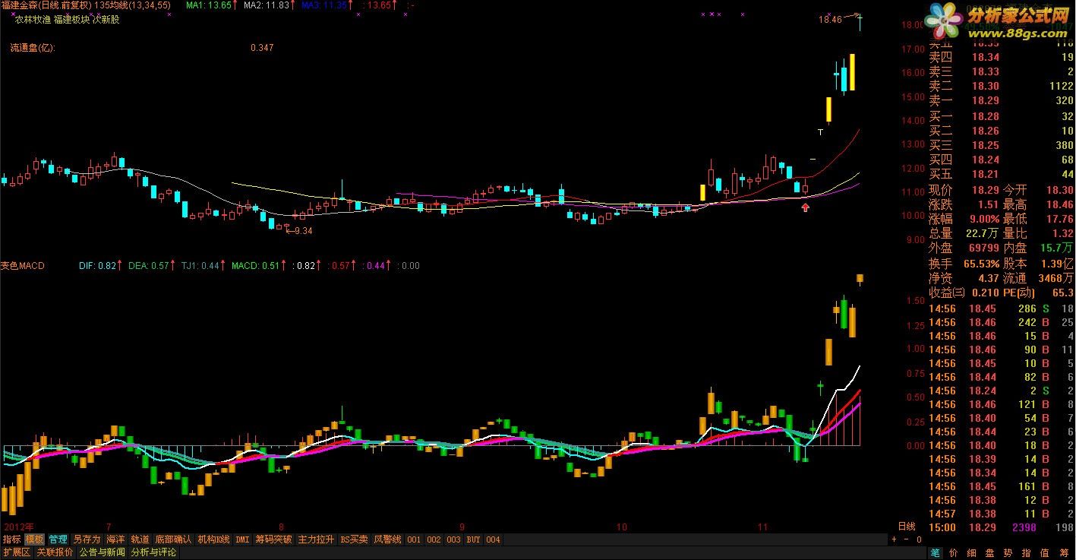Select template tab 001
The image size is (1076, 560).
point(414,539)
